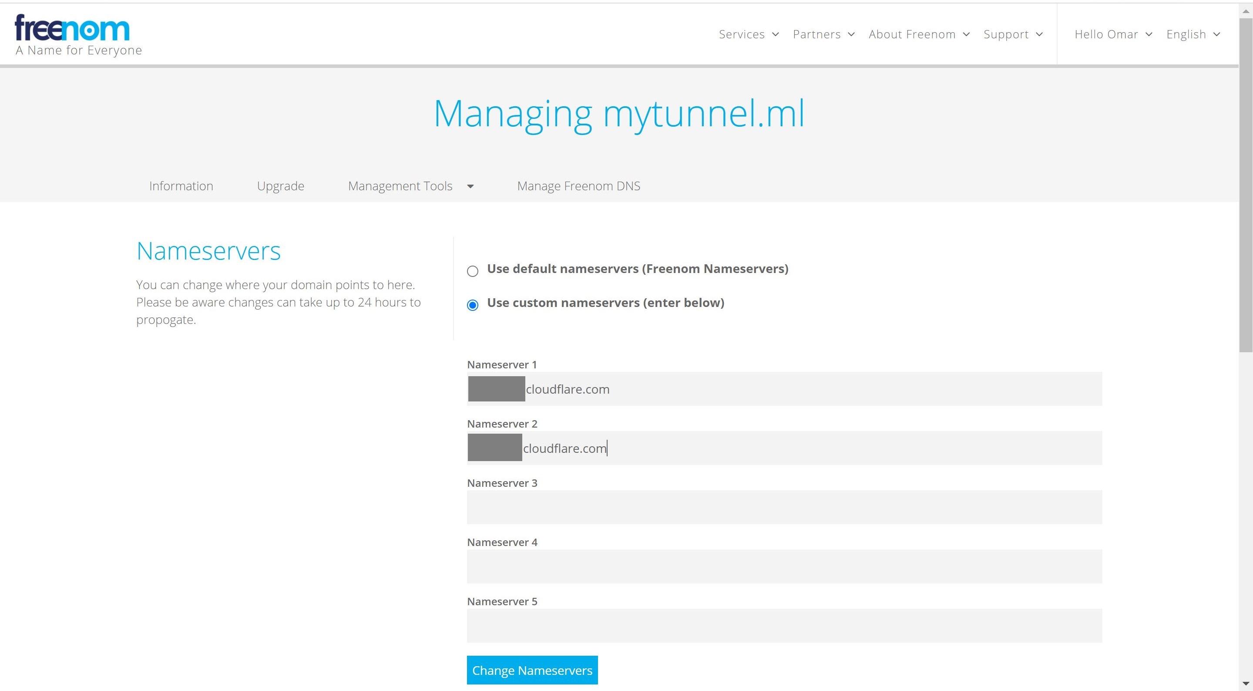Select Use default nameservers radio button
Image resolution: width=1253 pixels, height=691 pixels.
[x=472, y=271]
